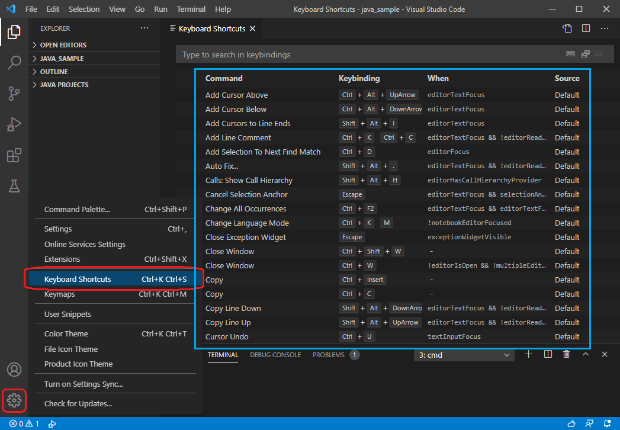Viewport: 620px width, 430px height.
Task: Open the View menu
Action: 117,9
